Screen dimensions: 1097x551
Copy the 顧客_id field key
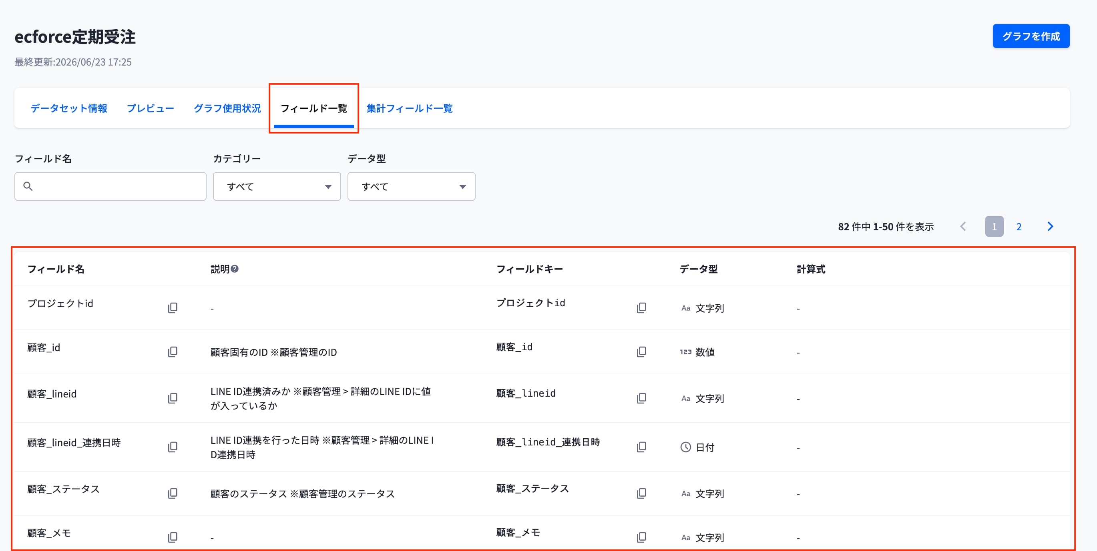pyautogui.click(x=641, y=351)
